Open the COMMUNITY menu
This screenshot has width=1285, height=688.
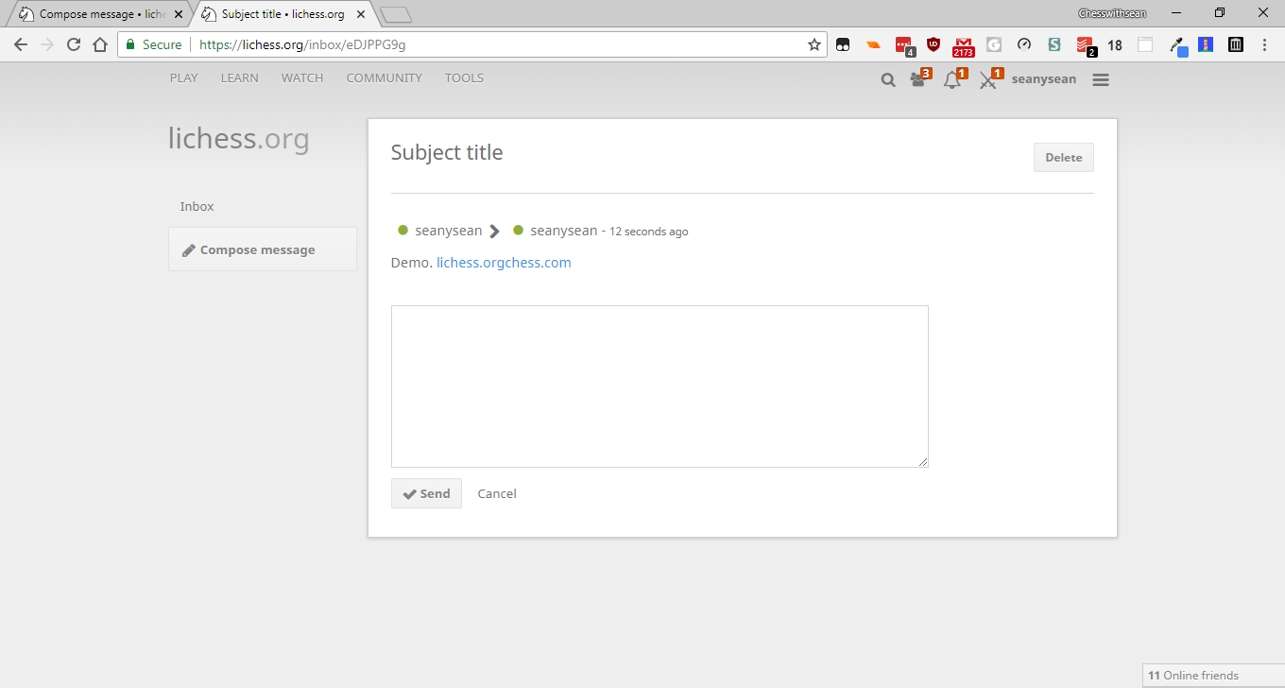pyautogui.click(x=385, y=78)
